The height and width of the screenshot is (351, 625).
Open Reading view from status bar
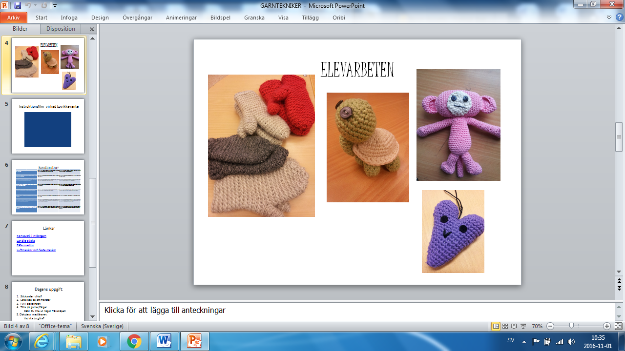pyautogui.click(x=514, y=326)
